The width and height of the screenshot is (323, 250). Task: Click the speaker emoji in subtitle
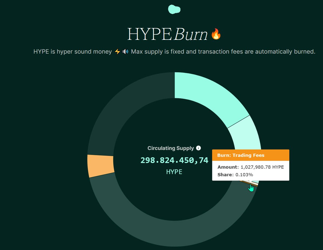point(125,52)
